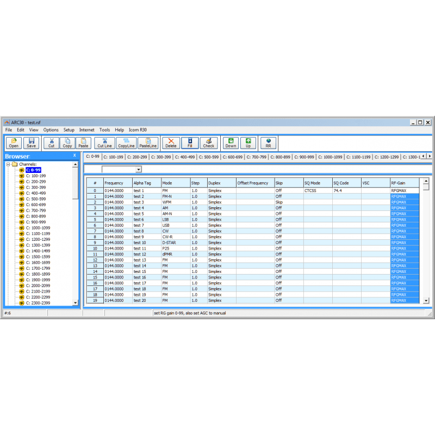Open the Tools menu
Image resolution: width=435 pixels, height=435 pixels.
click(104, 130)
